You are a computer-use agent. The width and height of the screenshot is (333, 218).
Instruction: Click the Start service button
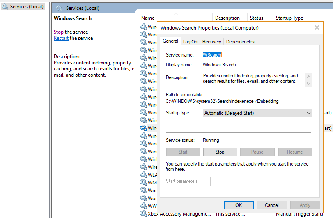pos(183,152)
